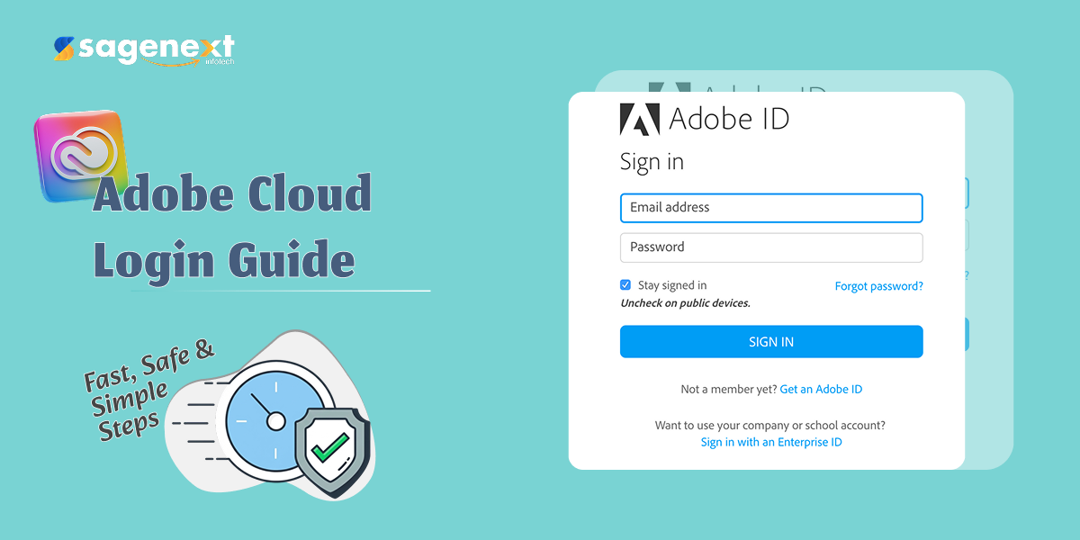Click the "Adobe ID" title text

pyautogui.click(x=729, y=120)
